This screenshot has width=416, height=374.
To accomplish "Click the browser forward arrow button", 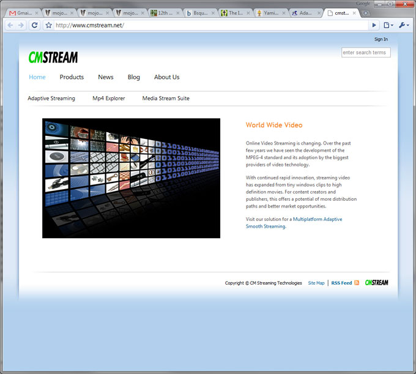I will (x=21, y=25).
